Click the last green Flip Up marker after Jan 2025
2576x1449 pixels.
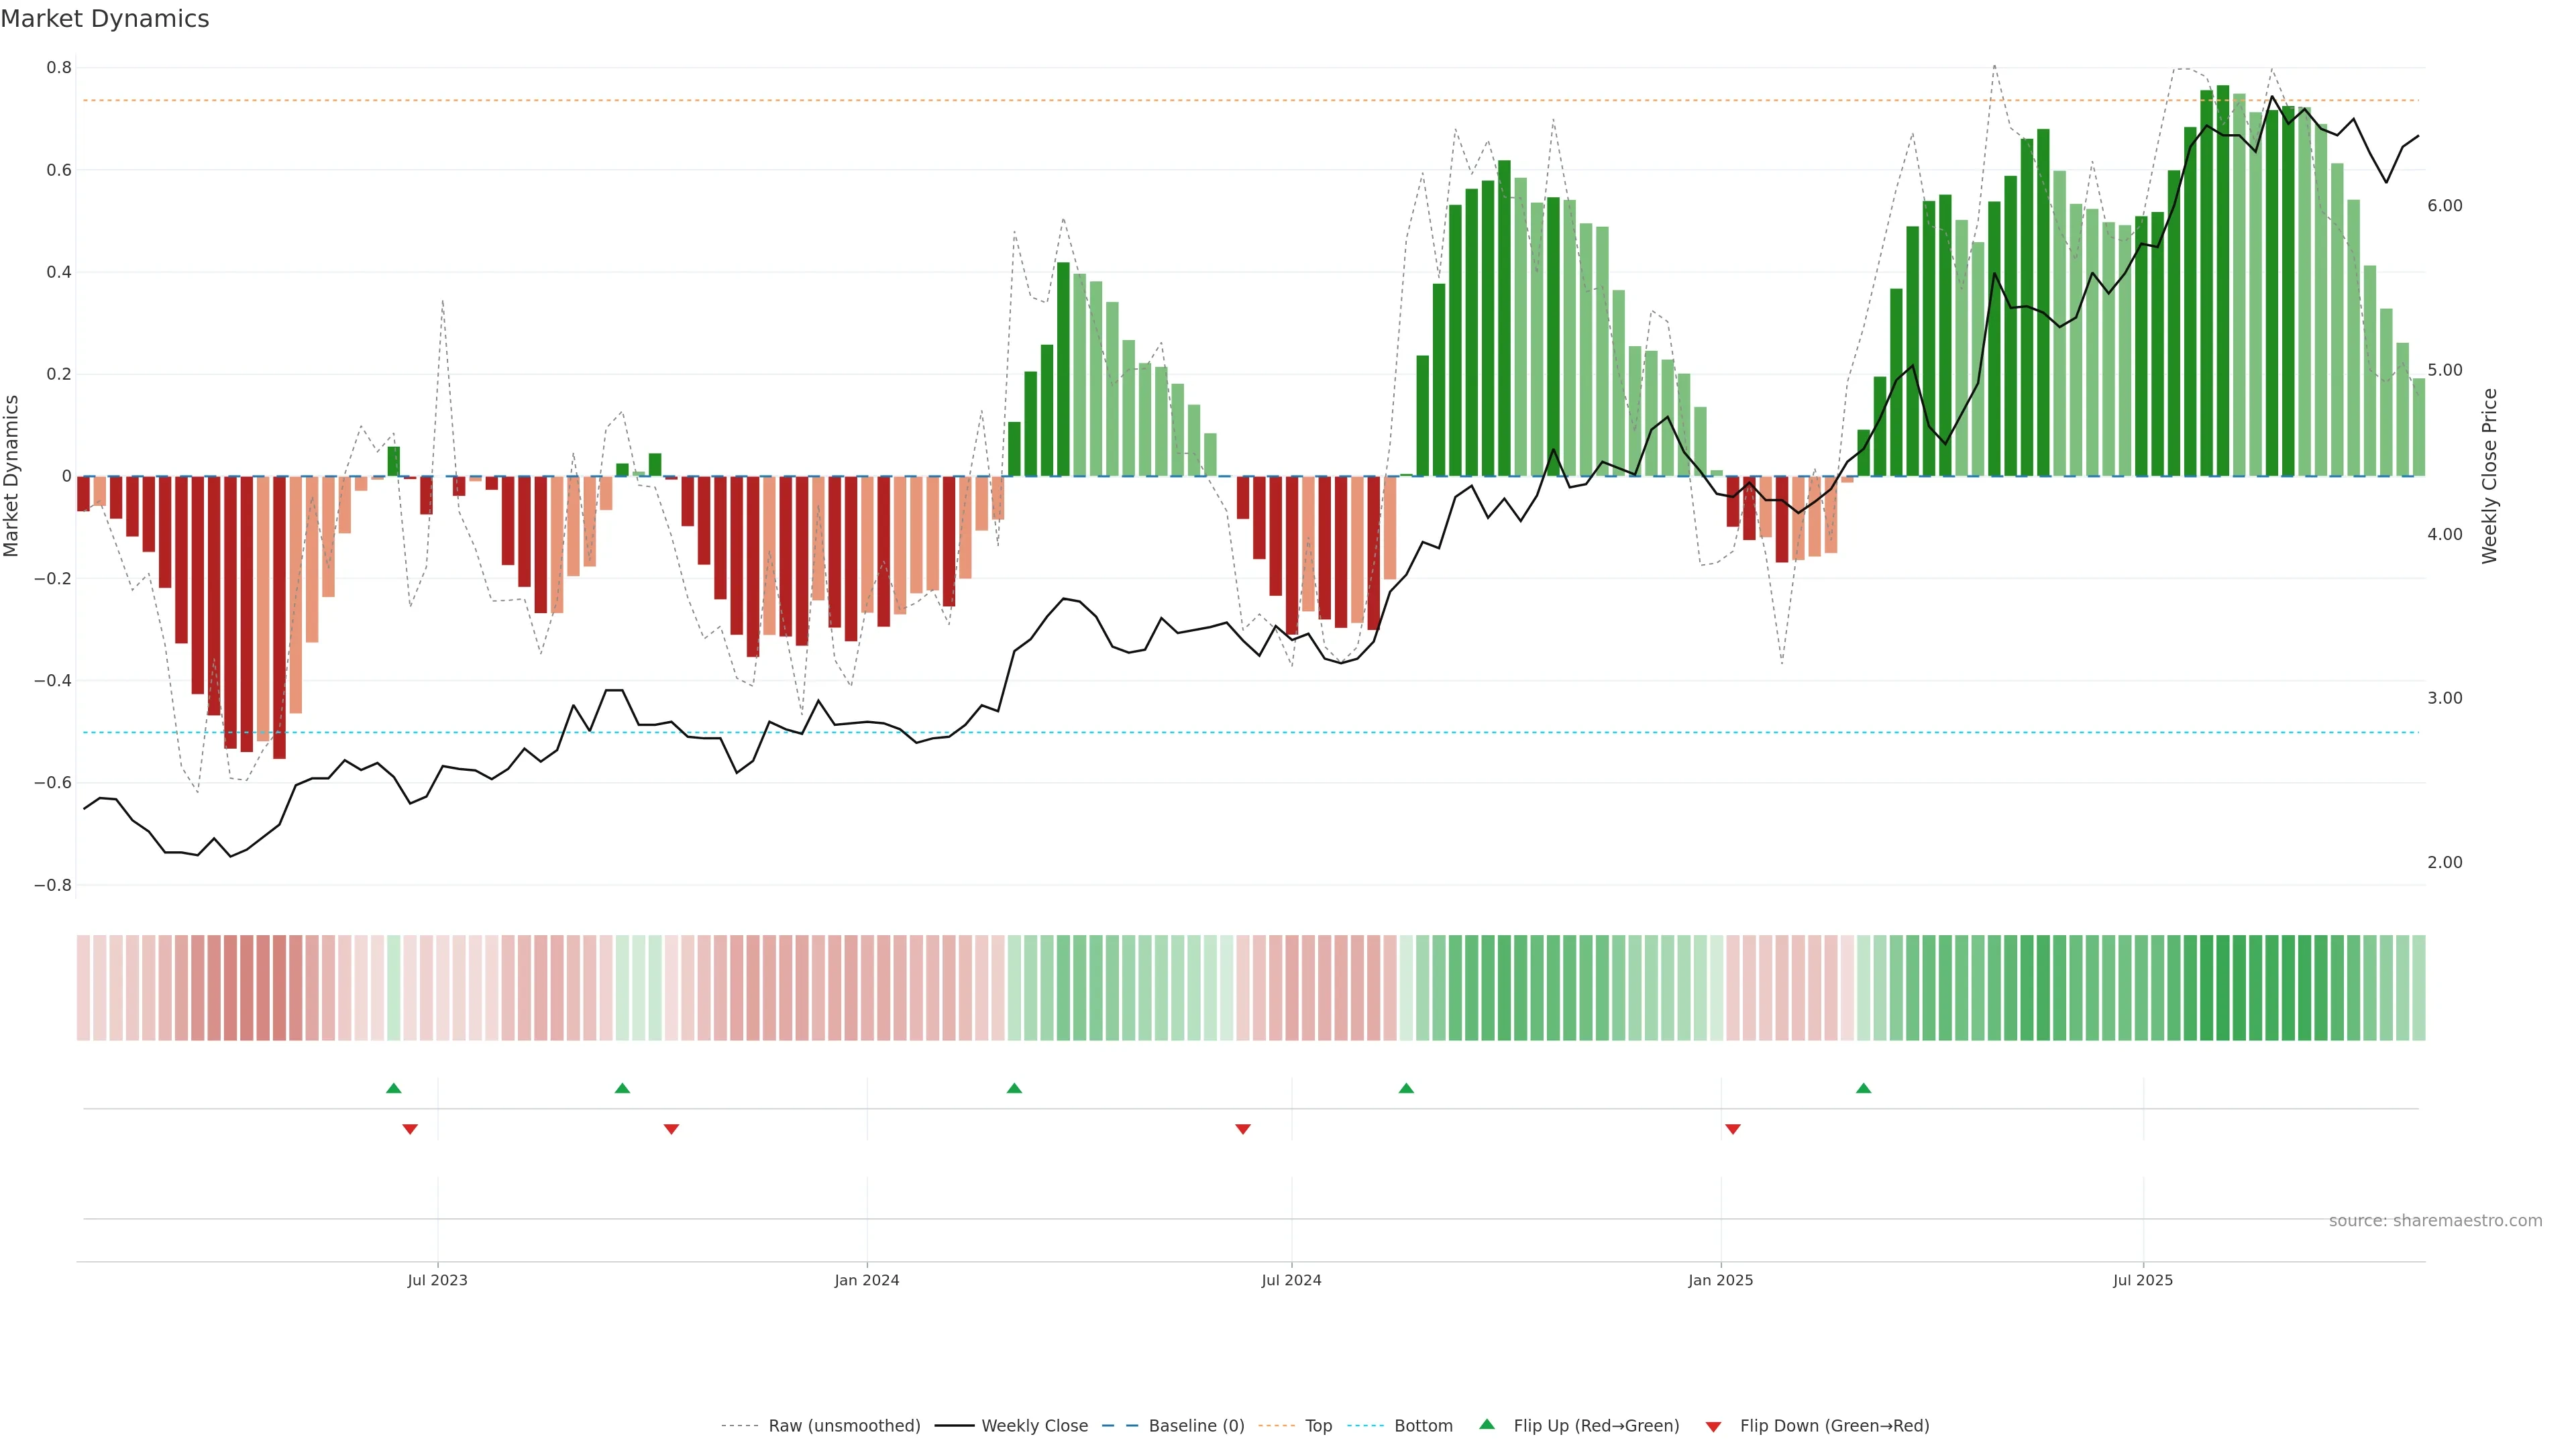(1863, 1088)
